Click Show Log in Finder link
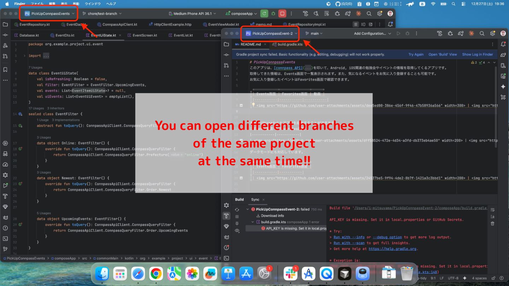Viewport: 509px width, 286px height. point(478,54)
